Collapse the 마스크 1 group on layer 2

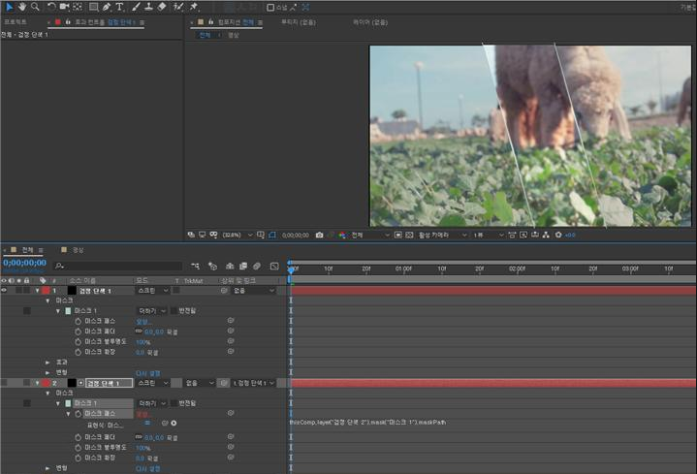[x=58, y=403]
